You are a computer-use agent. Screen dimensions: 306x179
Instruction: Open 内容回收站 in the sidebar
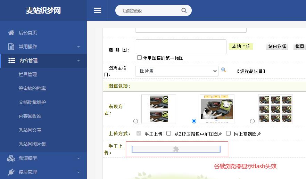[x=30, y=116]
